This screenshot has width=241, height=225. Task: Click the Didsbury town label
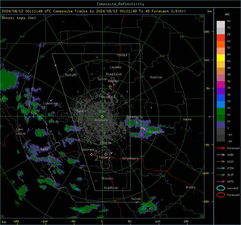pyautogui.click(x=101, y=120)
